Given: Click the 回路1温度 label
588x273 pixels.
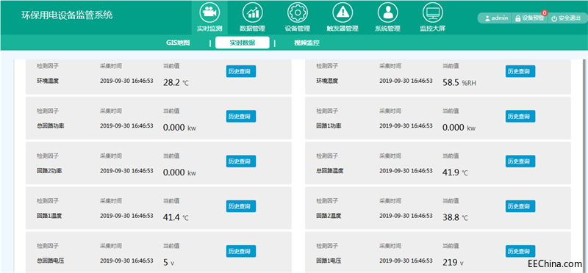Looking at the screenshot, I should coord(49,216).
